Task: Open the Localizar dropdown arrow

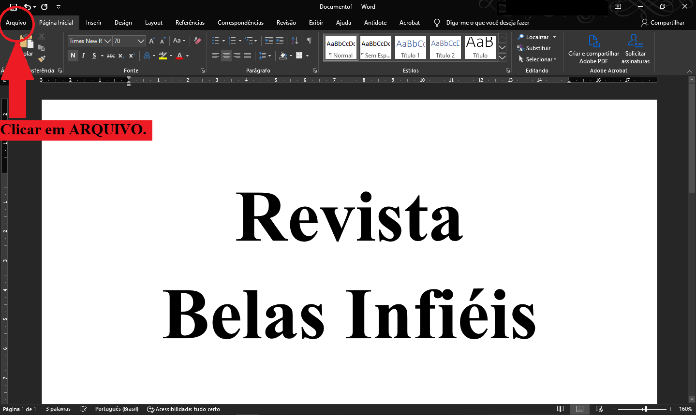Action: 554,37
